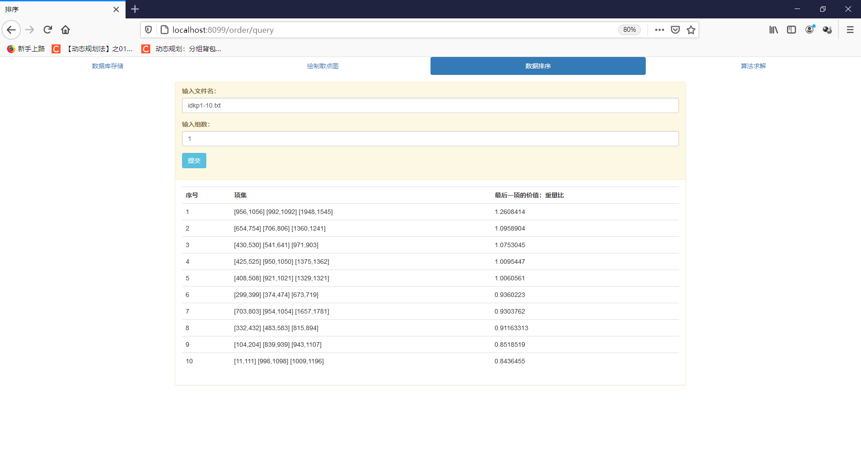Screen dimensions: 861x462
Task: Open the browser home page
Action: (65, 30)
